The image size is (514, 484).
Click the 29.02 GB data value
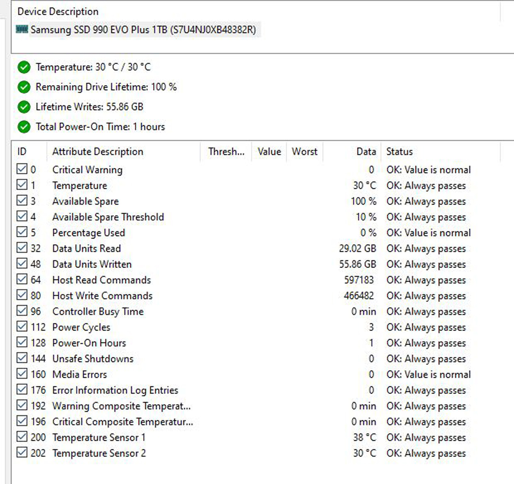pos(358,249)
